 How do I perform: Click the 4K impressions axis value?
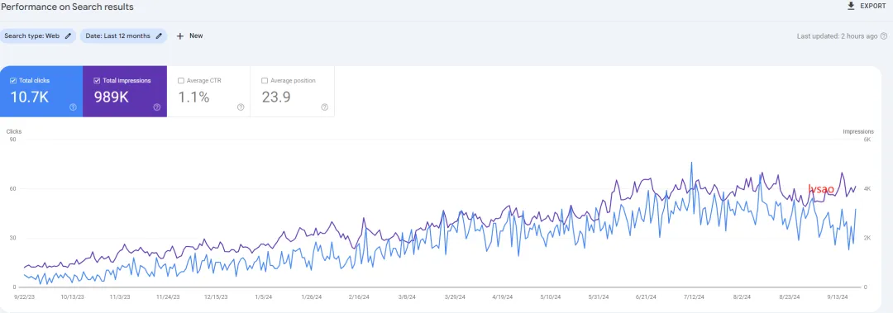867,189
